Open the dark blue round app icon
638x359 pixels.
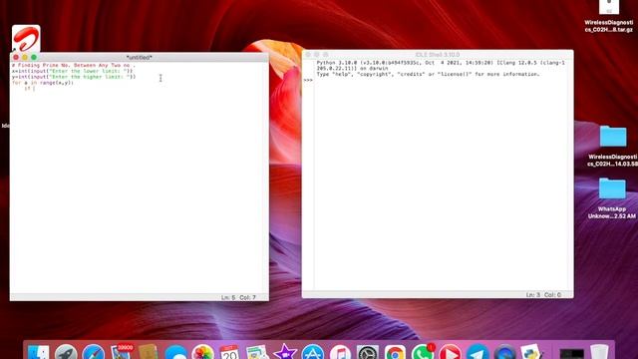[505, 352]
